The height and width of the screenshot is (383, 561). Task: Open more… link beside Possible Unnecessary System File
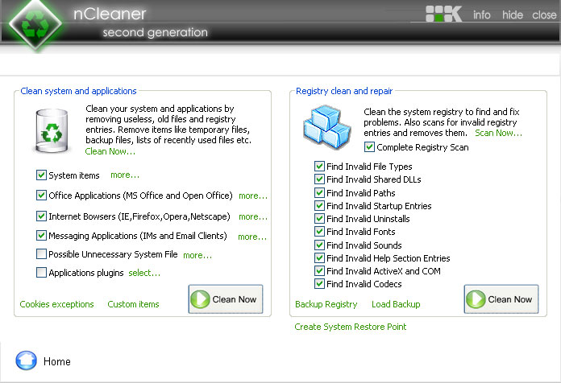197,255
